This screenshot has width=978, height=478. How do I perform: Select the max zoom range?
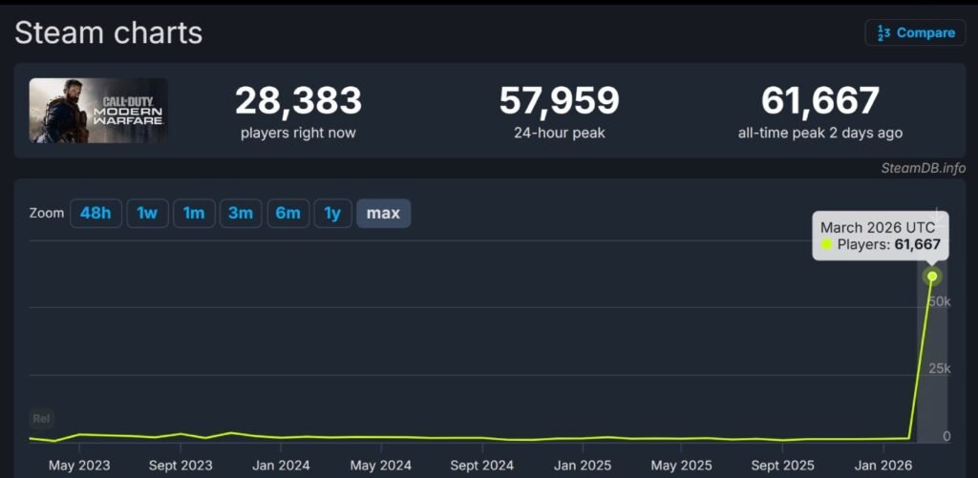click(x=383, y=213)
